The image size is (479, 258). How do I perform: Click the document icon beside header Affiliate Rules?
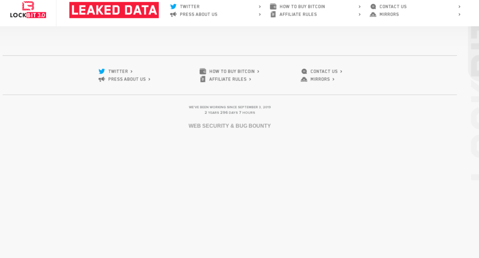(x=273, y=15)
